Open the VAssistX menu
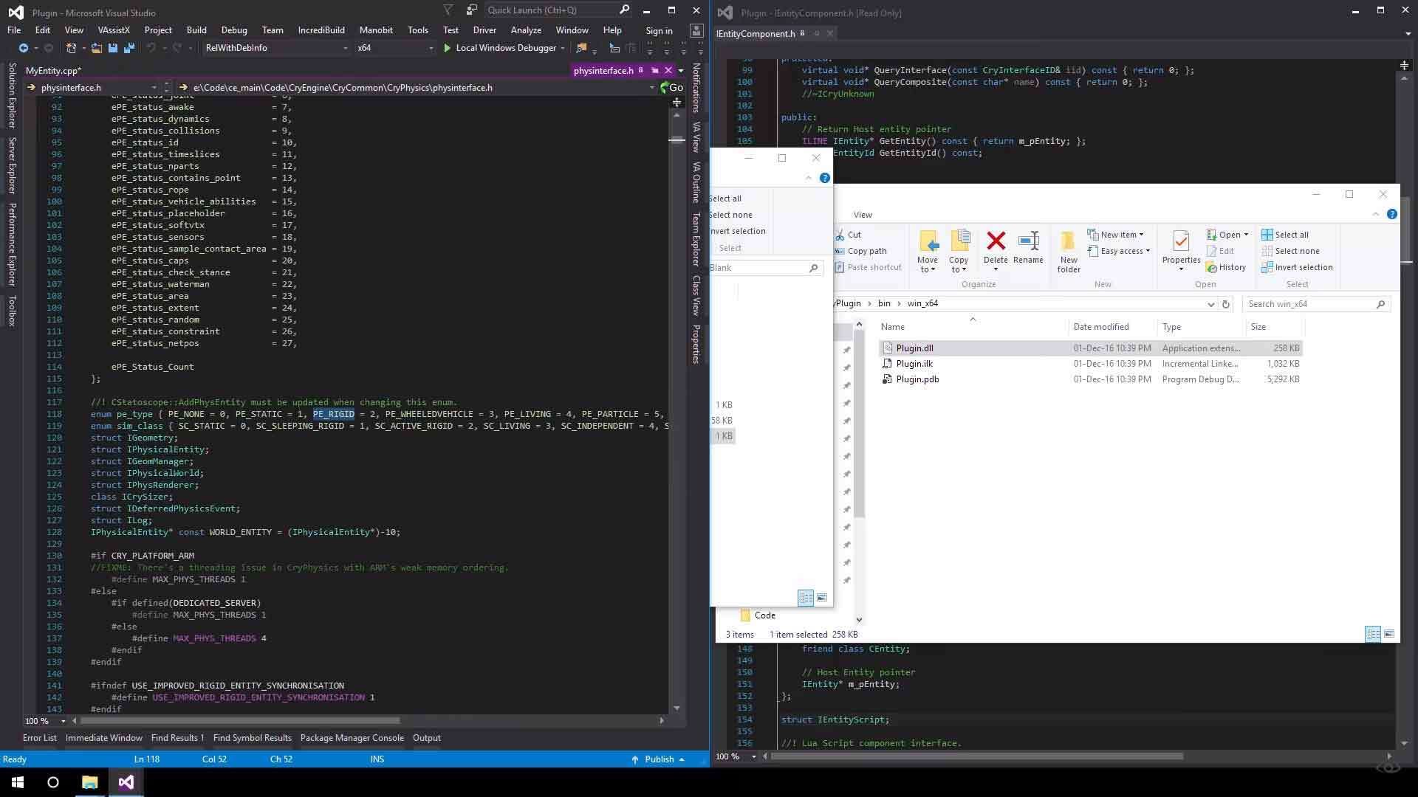This screenshot has width=1418, height=797. pos(114,30)
